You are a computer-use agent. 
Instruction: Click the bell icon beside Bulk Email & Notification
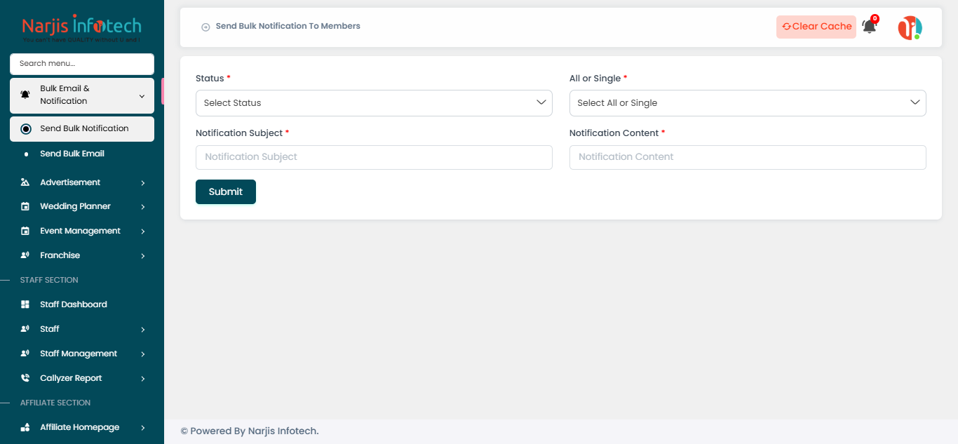(25, 95)
